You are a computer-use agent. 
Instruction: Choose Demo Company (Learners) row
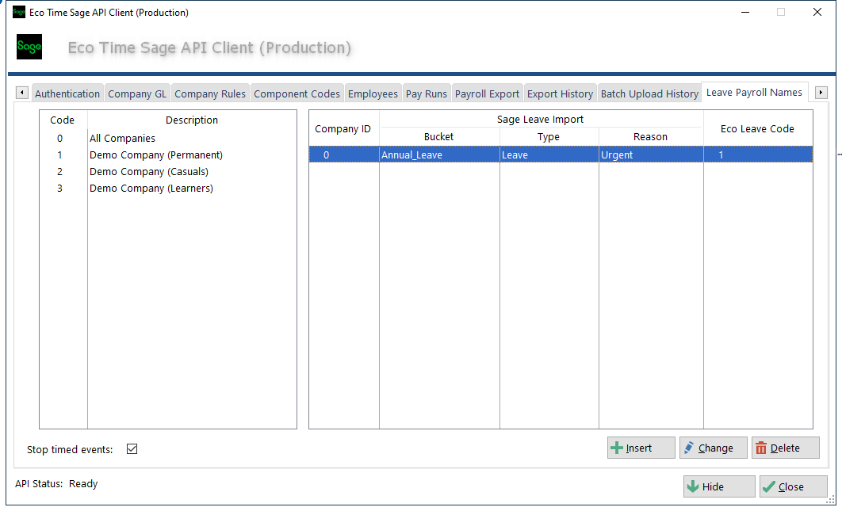(x=151, y=189)
